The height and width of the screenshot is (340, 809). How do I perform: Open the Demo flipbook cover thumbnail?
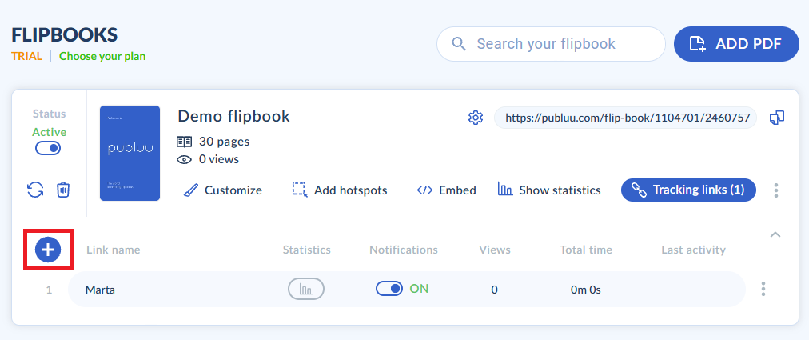click(x=130, y=153)
